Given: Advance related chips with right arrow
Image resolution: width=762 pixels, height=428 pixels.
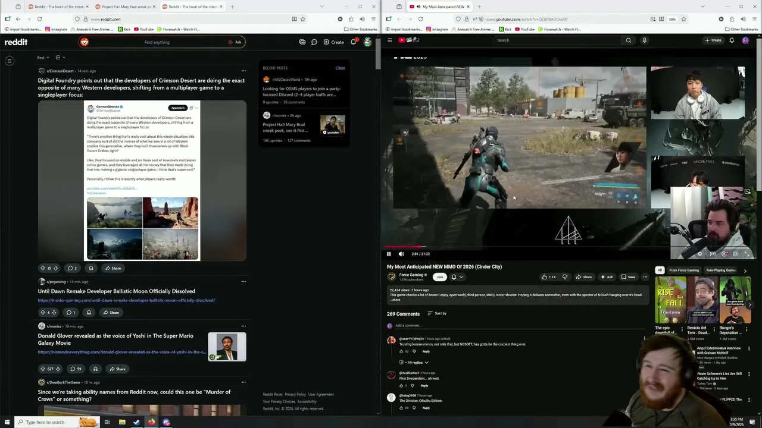Looking at the screenshot, I should [x=745, y=270].
